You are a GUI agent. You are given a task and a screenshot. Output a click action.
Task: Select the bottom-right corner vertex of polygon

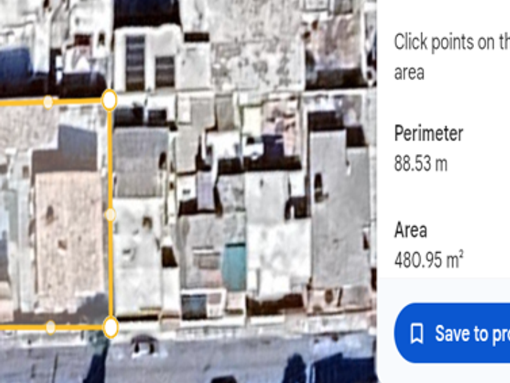coord(110,327)
